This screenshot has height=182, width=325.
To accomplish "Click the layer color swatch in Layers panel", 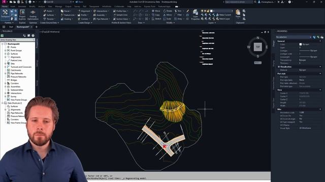I will click(x=211, y=11).
